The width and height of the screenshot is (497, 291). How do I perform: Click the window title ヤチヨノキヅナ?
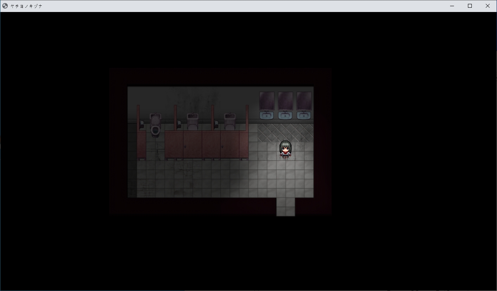[26, 6]
